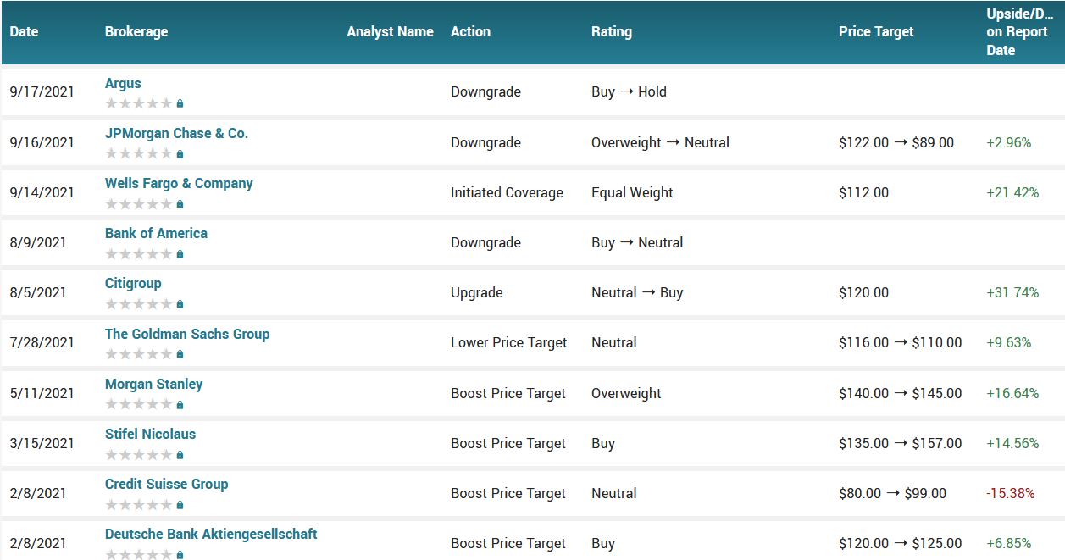Click the lock icon under Deutsche Bank Aktiengesellschaft
The width and height of the screenshot is (1065, 560).
tap(180, 554)
